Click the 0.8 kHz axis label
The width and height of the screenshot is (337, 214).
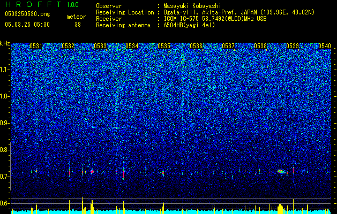point(5,150)
